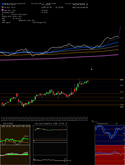Click the 'Stochastics & R SI' panel title

coord(107,123)
